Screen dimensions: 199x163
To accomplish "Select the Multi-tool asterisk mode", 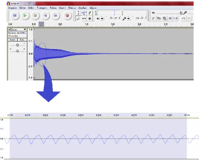I will click(x=90, y=18).
